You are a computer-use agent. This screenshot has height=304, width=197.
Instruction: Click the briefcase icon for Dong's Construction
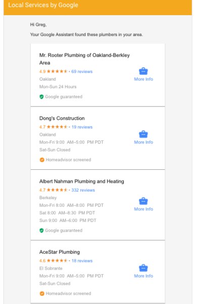tap(143, 134)
